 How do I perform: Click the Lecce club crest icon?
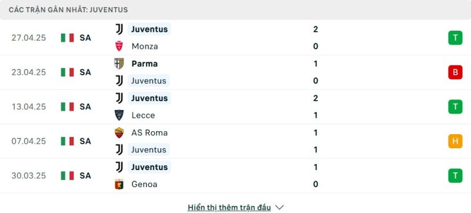pyautogui.click(x=120, y=115)
